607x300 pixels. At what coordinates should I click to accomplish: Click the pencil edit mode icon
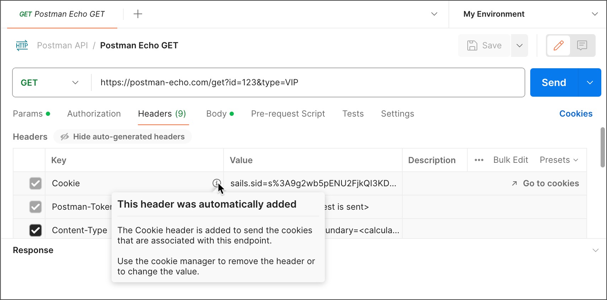(x=558, y=45)
